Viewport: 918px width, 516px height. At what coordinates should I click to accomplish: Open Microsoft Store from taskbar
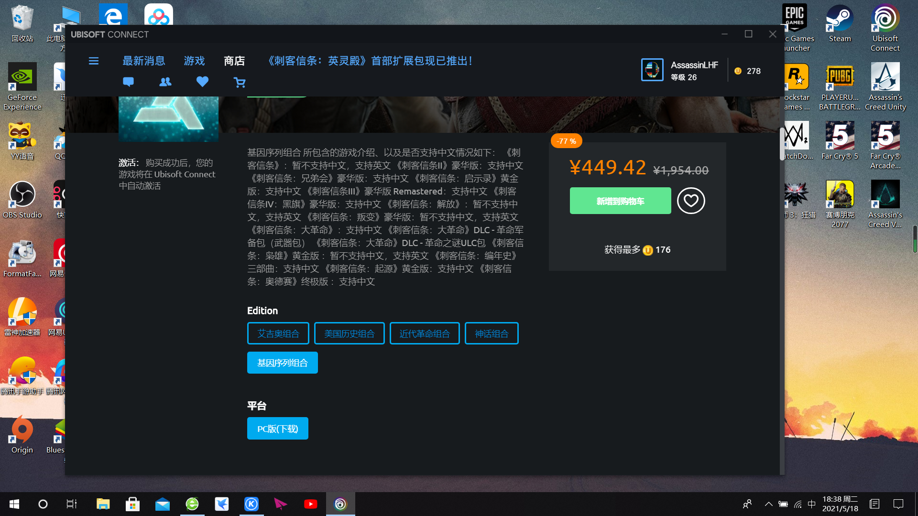(132, 504)
